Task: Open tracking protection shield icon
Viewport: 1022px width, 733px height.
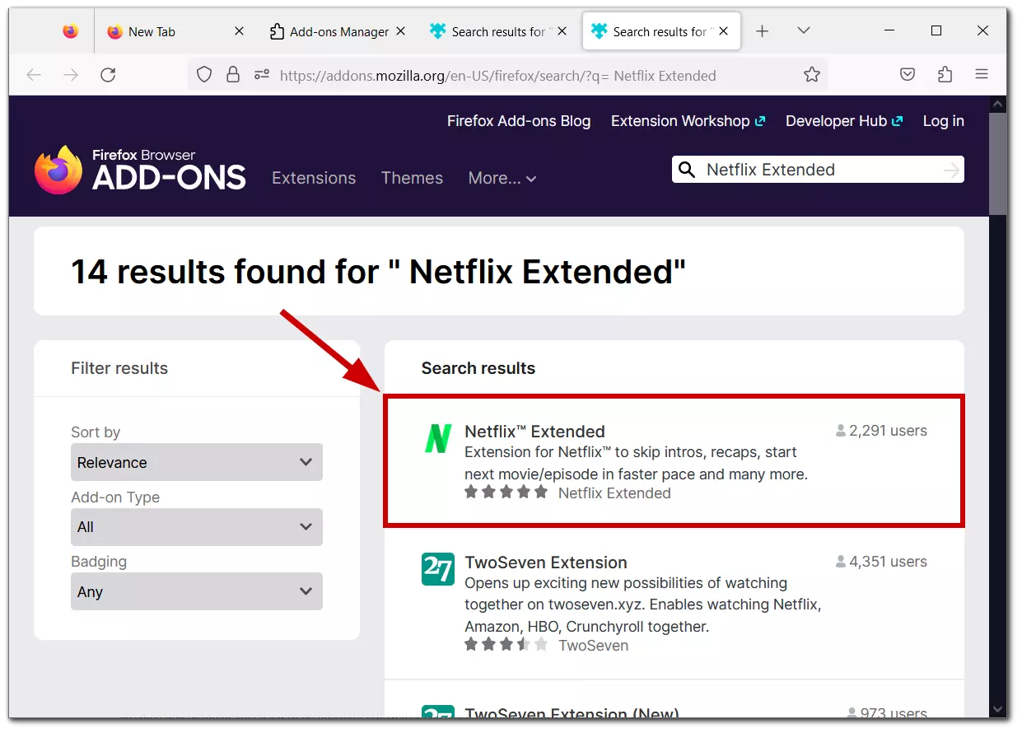Action: tap(204, 75)
